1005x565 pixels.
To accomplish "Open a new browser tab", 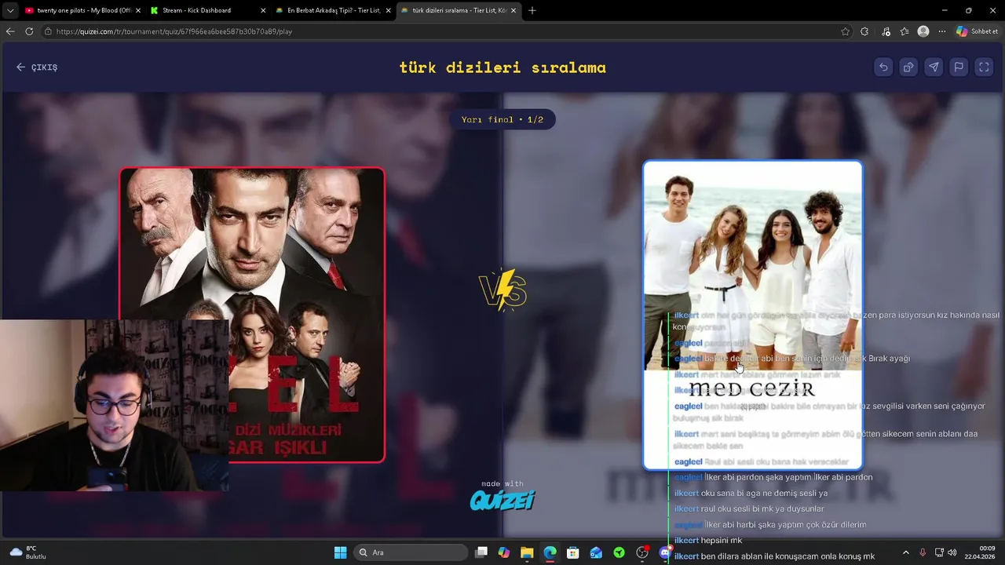I will [x=532, y=10].
